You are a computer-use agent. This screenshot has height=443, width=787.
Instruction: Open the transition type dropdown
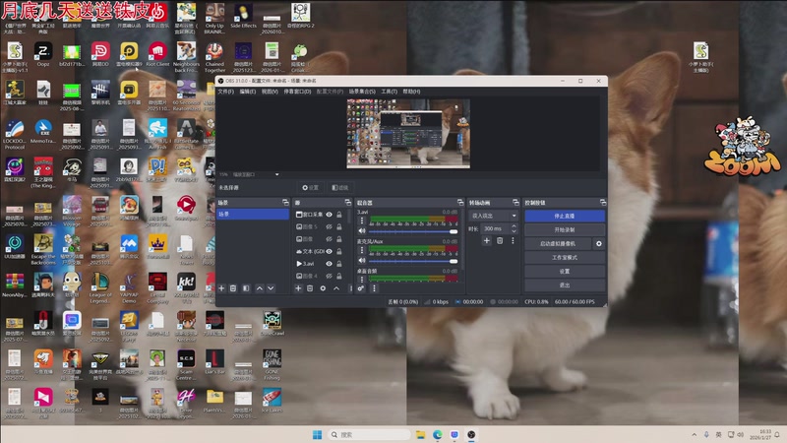click(x=494, y=216)
